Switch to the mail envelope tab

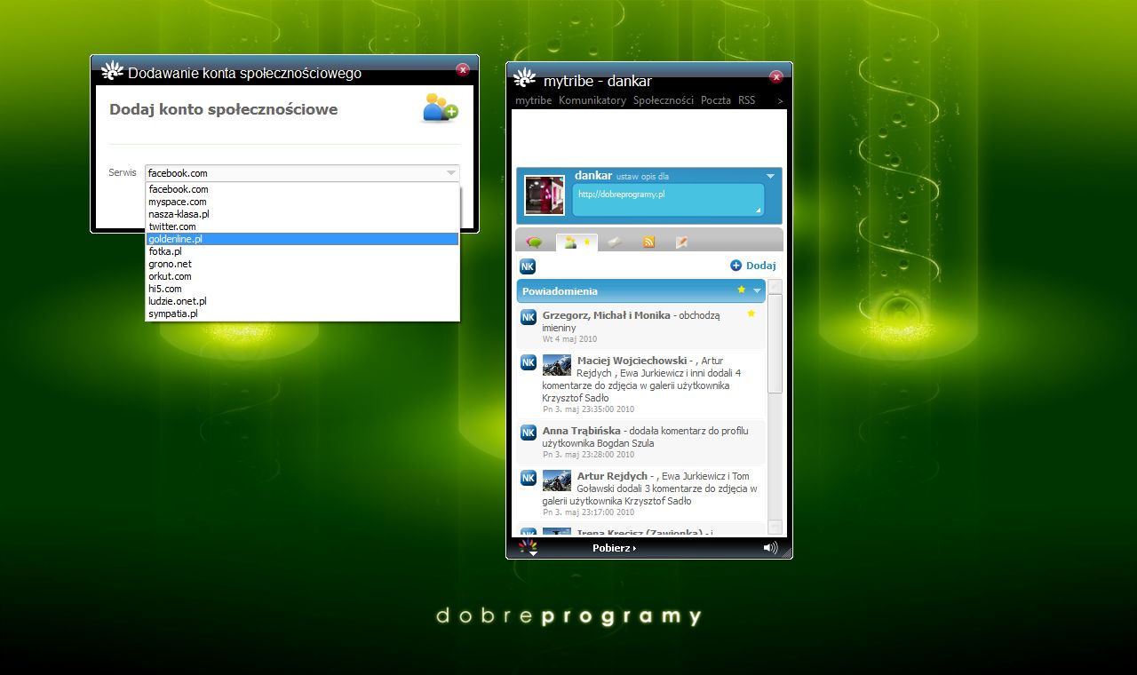click(x=615, y=242)
